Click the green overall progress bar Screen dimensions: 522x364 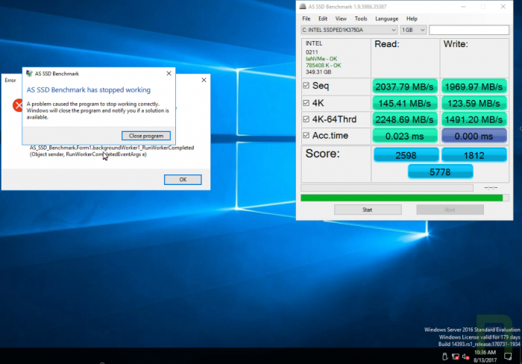(x=404, y=198)
